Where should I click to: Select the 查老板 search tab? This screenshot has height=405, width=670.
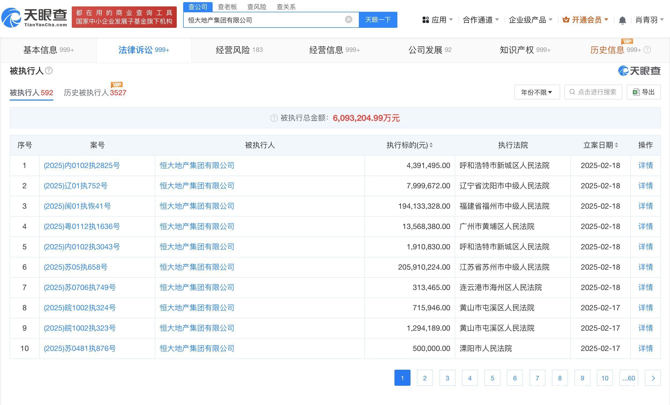click(227, 7)
